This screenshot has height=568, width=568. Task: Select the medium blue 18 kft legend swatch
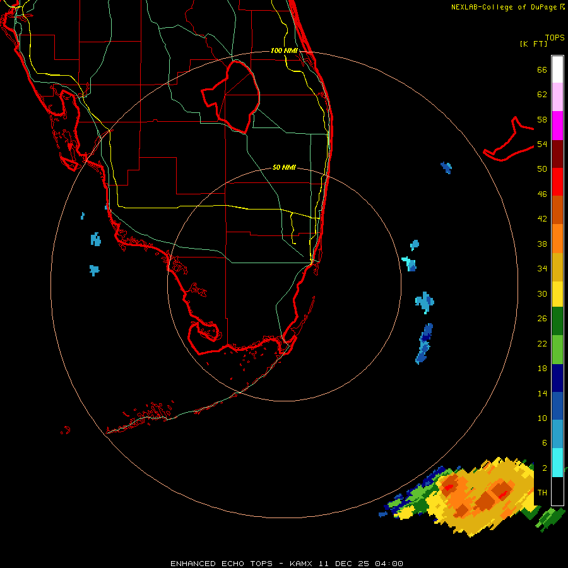click(557, 406)
